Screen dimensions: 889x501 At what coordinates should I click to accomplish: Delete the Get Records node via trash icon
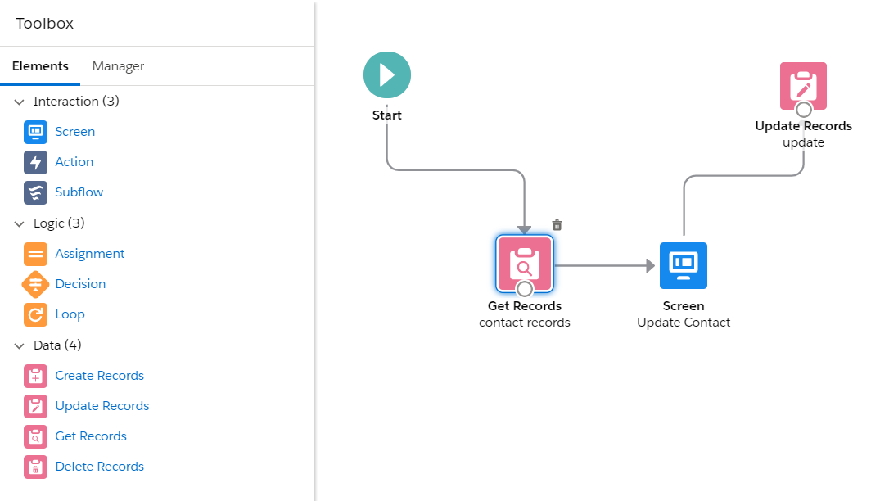click(x=557, y=225)
